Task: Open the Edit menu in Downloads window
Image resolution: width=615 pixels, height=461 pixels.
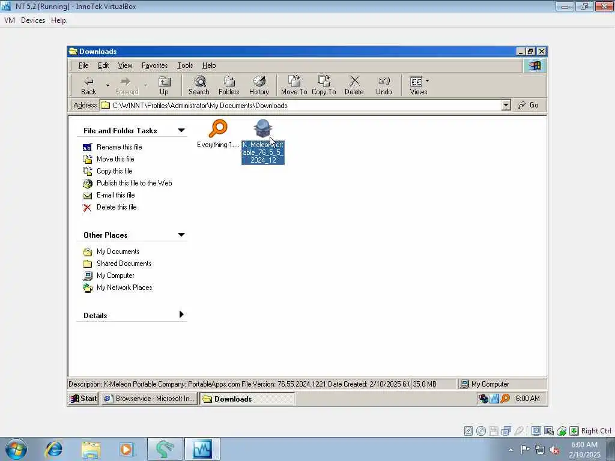Action: (x=103, y=65)
